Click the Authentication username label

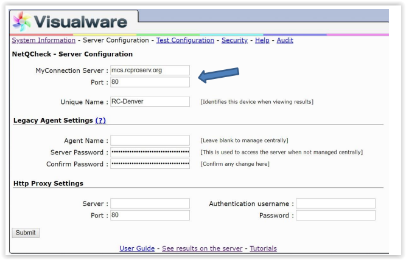coord(249,204)
